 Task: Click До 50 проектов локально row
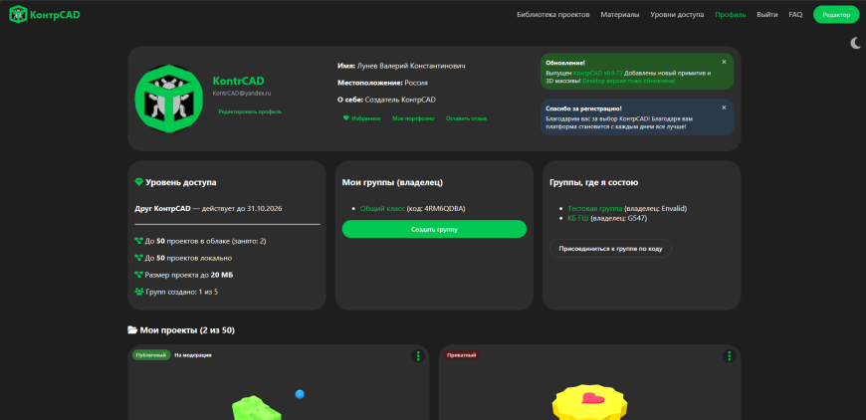[183, 258]
